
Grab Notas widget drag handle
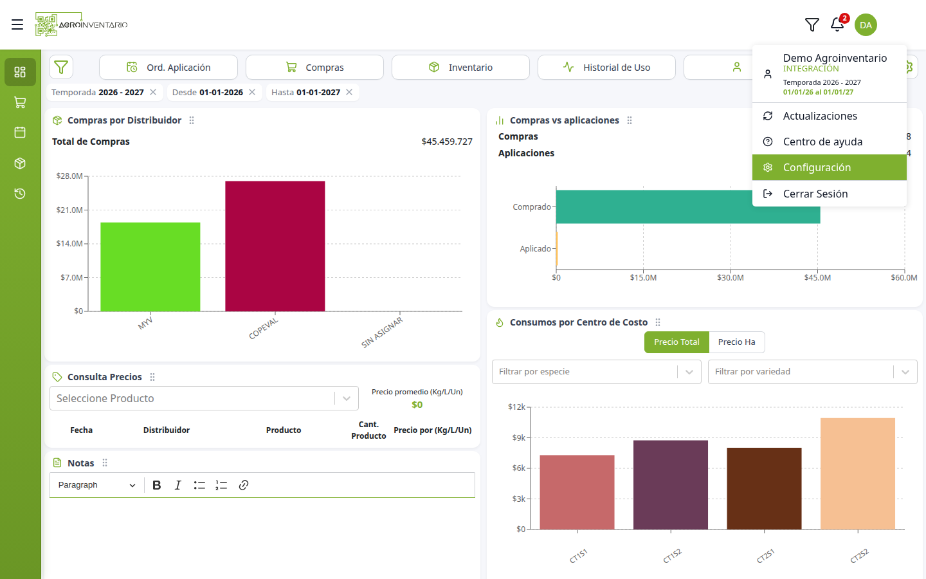click(x=105, y=463)
